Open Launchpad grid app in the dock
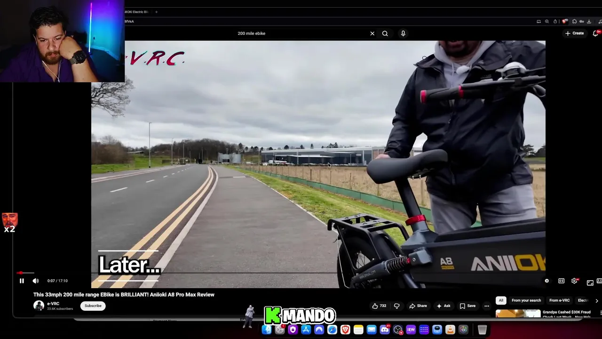602x339 pixels. (x=424, y=330)
